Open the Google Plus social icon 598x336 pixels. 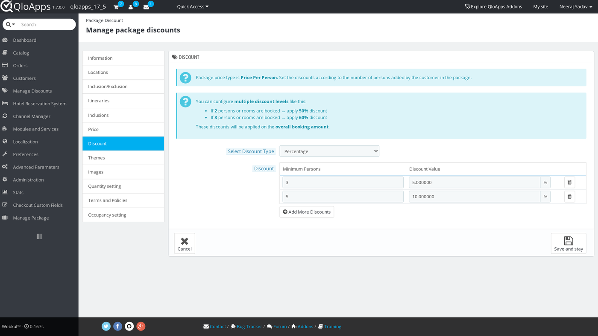[141, 326]
